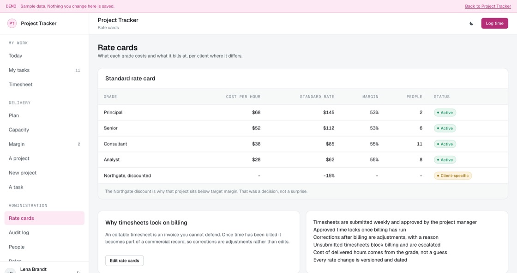This screenshot has height=273, width=517.
Task: Click the Active status badge for Consultant
Action: (x=445, y=144)
